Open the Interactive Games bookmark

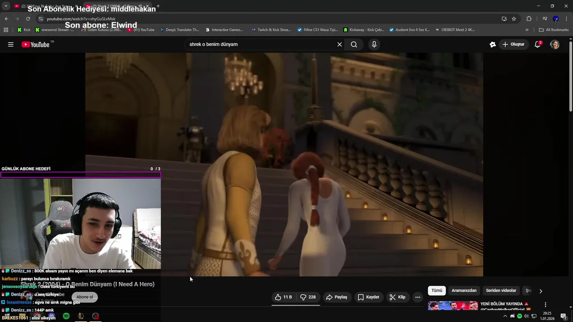pyautogui.click(x=224, y=30)
